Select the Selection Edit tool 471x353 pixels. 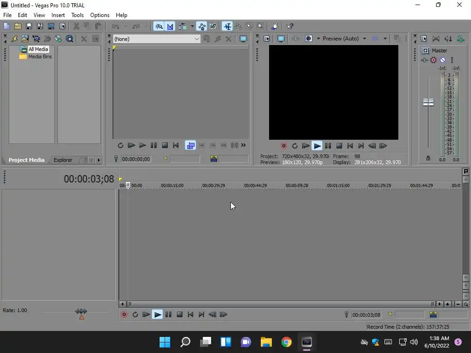pyautogui.click(x=249, y=26)
